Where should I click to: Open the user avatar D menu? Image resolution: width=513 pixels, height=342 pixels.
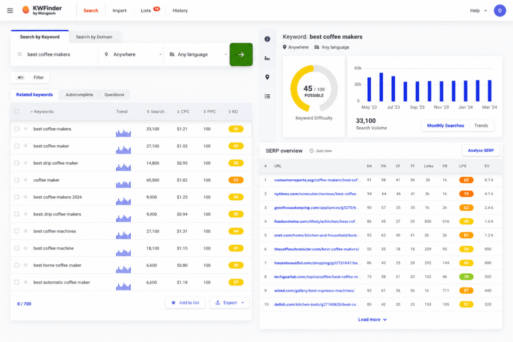[499, 11]
